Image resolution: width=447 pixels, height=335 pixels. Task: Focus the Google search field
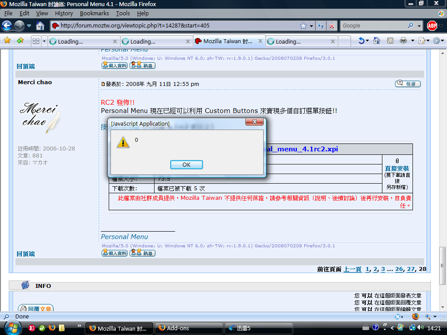374,26
